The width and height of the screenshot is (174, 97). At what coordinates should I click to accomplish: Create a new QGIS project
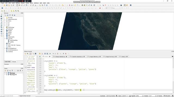point(2,5)
